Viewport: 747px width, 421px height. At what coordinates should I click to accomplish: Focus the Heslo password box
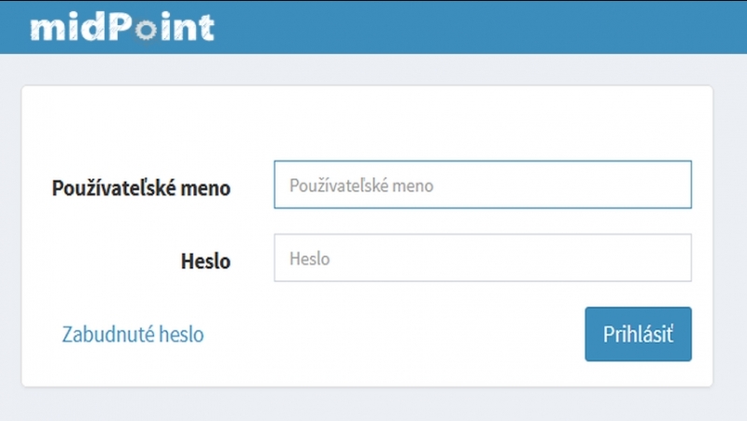(483, 258)
